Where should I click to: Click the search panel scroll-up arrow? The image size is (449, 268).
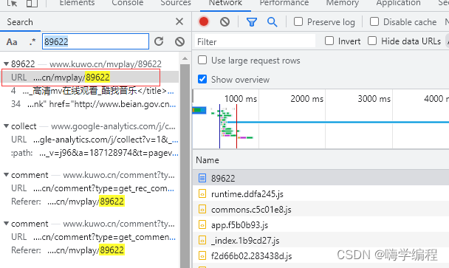coord(185,58)
